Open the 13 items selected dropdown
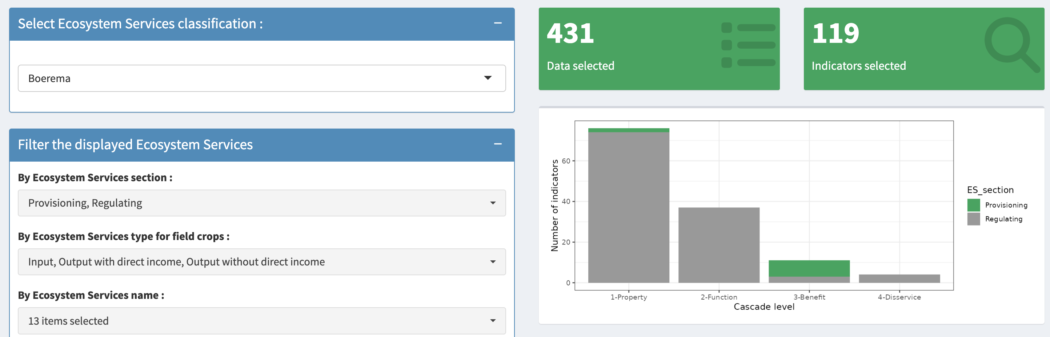This screenshot has width=1050, height=337. pyautogui.click(x=262, y=321)
